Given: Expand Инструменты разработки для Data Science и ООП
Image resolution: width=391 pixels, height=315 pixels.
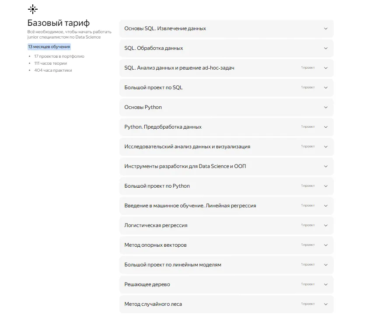Looking at the screenshot, I should 185,166.
